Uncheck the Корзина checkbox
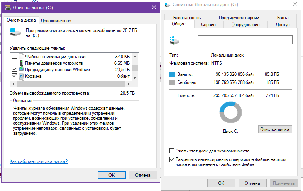 tap(15, 76)
